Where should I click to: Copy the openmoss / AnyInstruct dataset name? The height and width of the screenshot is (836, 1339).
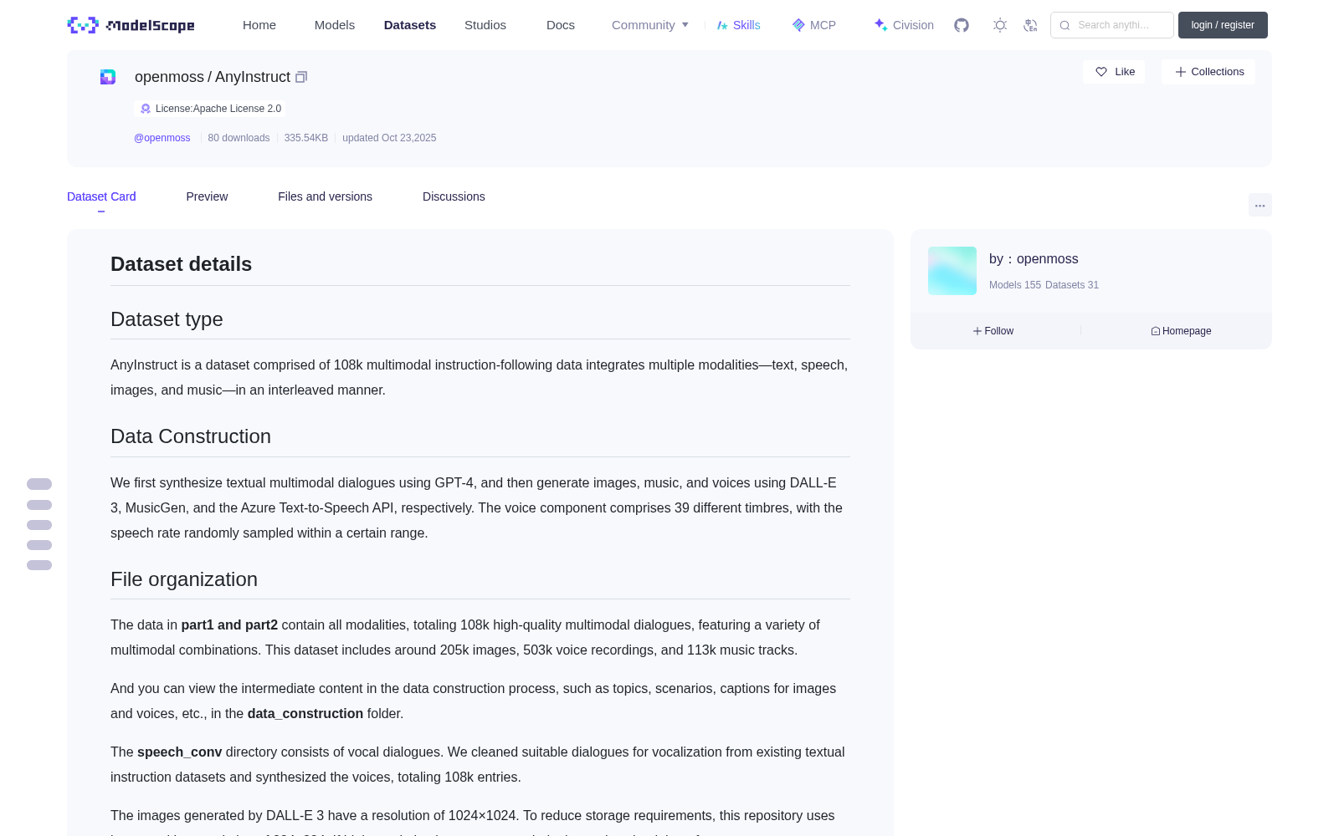tap(301, 77)
